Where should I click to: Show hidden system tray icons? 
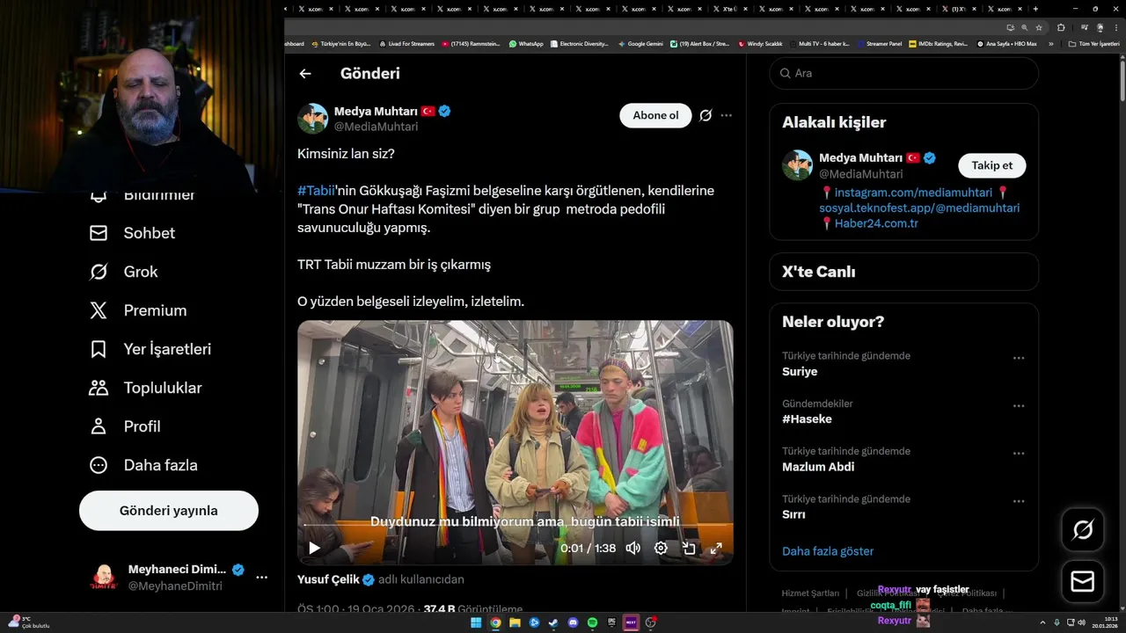[x=1044, y=622]
